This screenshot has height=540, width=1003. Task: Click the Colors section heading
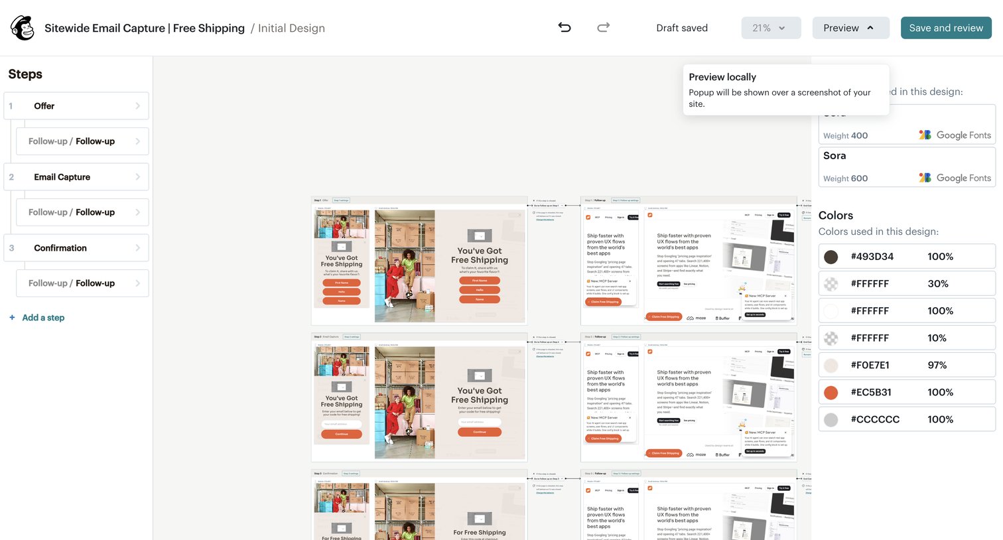[x=836, y=216]
